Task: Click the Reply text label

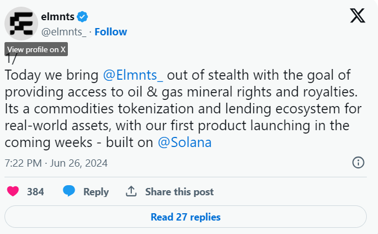Action: 96,192
